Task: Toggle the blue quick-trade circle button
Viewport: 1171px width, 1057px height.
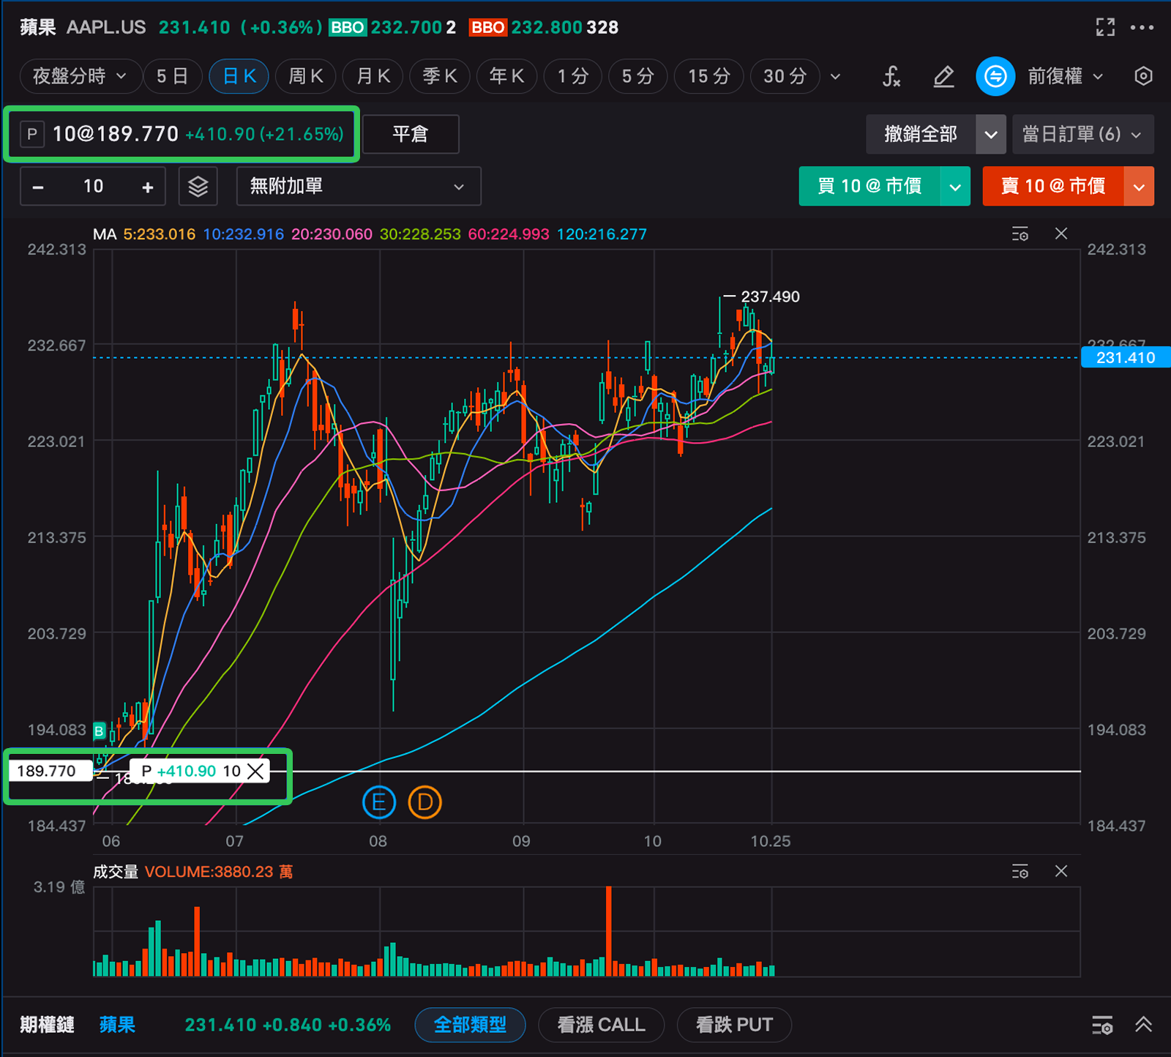Action: point(995,76)
